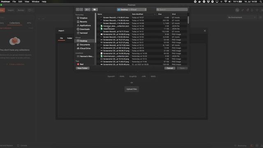Screen dimensions: 263x148
Task: Switch to File tab in Import dialog
Action: point(61,38)
